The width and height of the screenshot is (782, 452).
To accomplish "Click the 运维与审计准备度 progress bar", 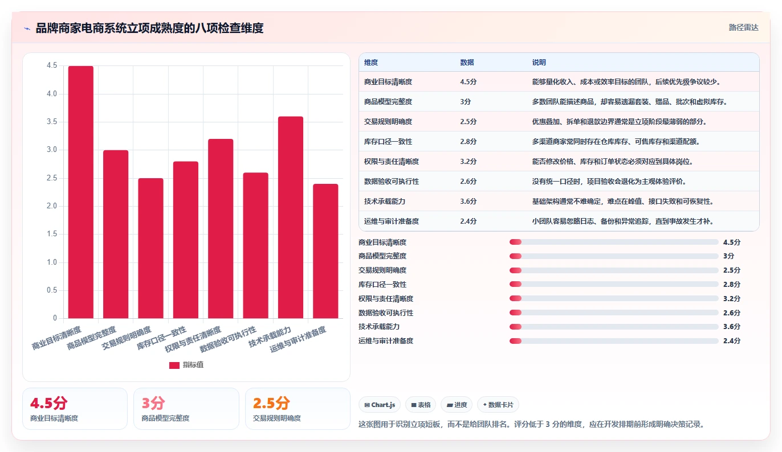I will [x=614, y=341].
